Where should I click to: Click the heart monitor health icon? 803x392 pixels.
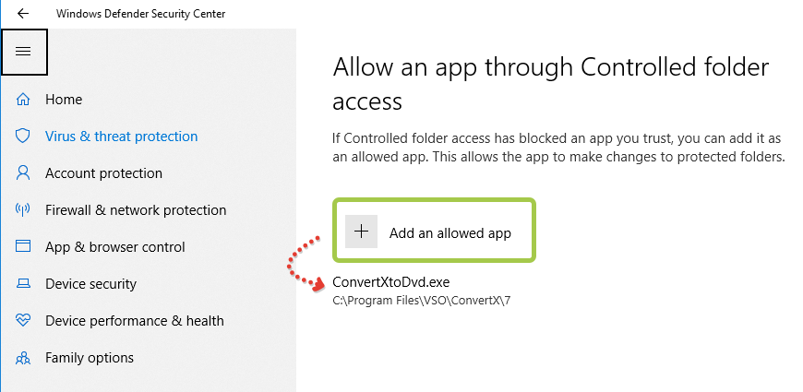coord(23,320)
